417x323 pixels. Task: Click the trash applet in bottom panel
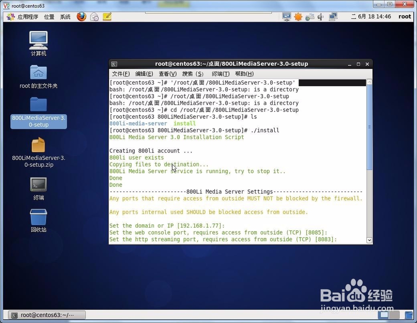point(409,315)
